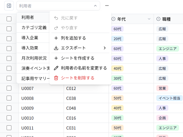The width and height of the screenshot is (183, 137).
Task: Expand the エクスポート submenu chevron
Action: [105, 48]
